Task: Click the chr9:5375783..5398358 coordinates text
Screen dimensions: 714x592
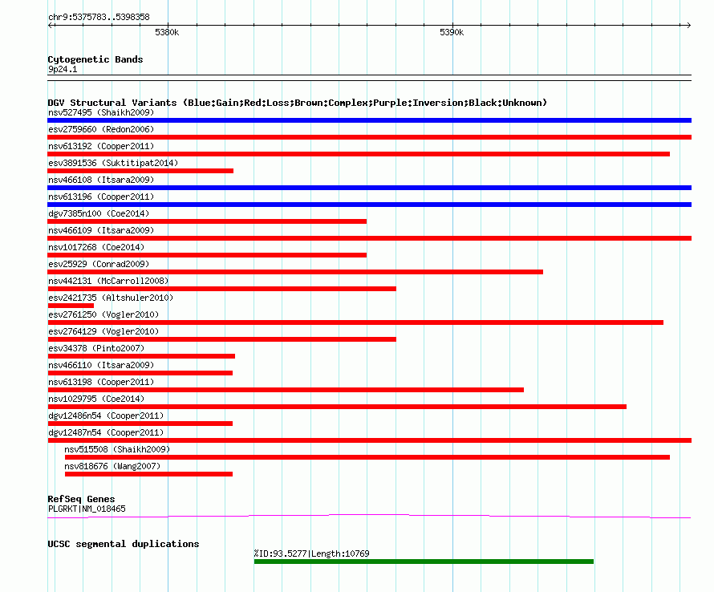Action: coord(99,17)
